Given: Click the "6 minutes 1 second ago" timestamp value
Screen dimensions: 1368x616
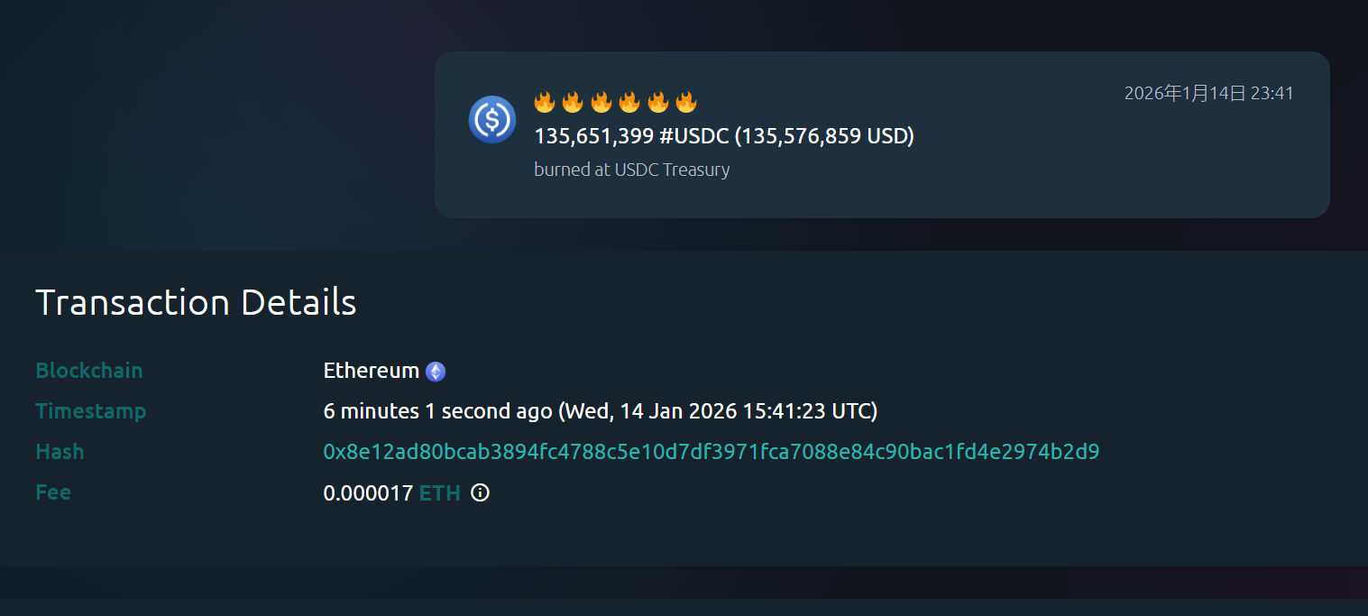Looking at the screenshot, I should [x=437, y=411].
